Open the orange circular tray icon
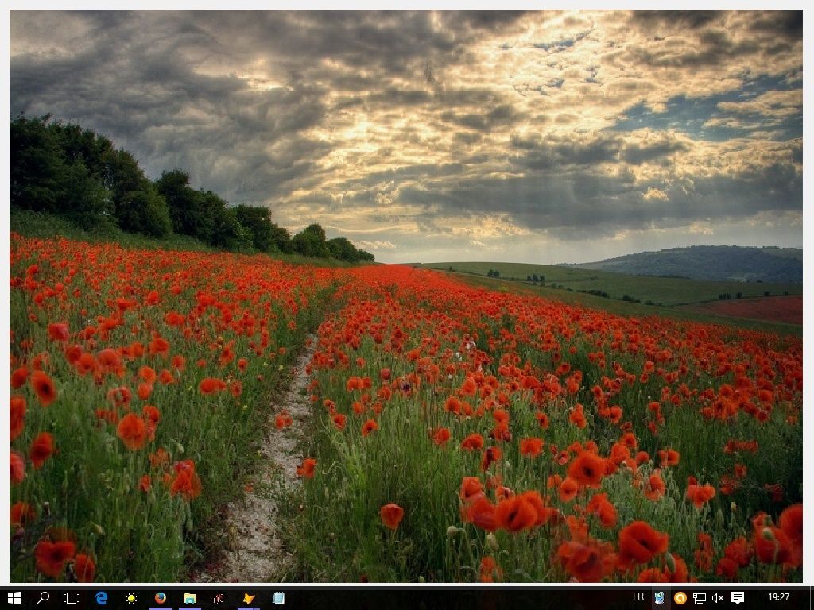Viewport: 814px width, 610px height. [x=680, y=600]
